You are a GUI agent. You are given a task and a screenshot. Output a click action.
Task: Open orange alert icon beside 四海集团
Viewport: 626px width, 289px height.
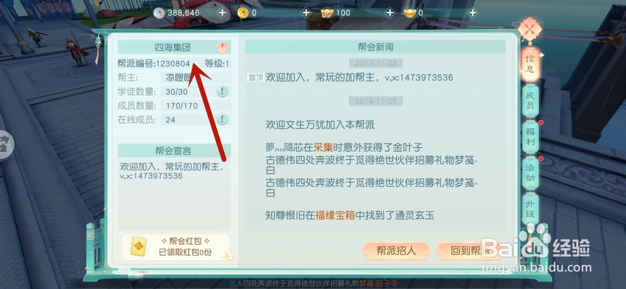coord(222,48)
